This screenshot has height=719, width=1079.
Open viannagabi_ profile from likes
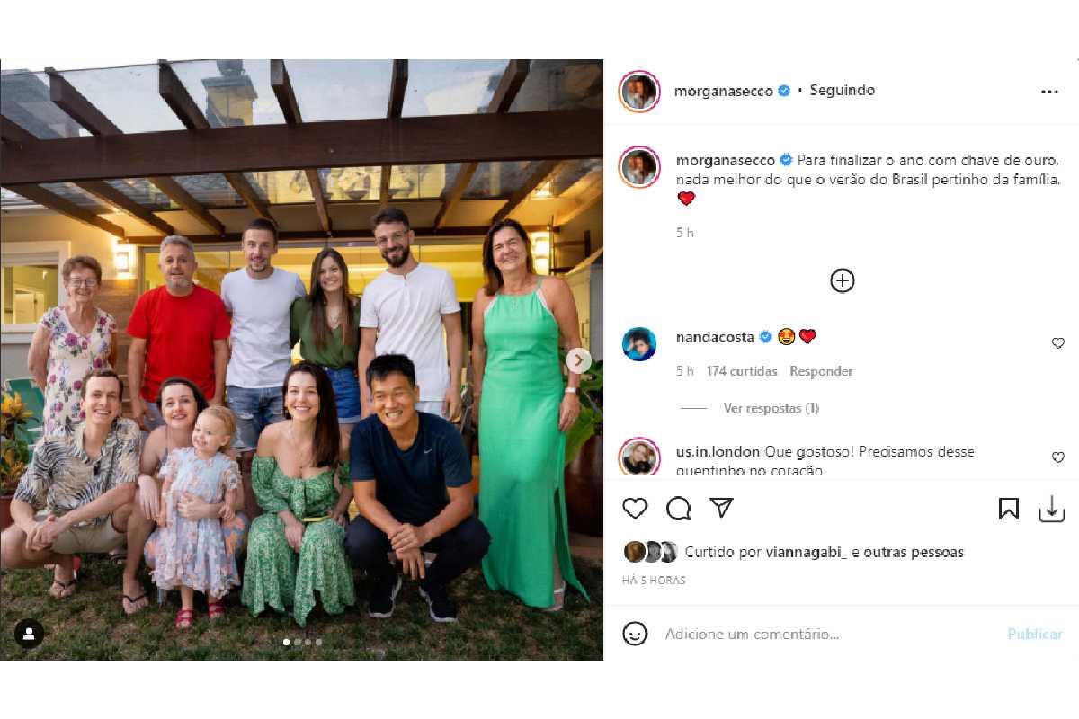[807, 552]
